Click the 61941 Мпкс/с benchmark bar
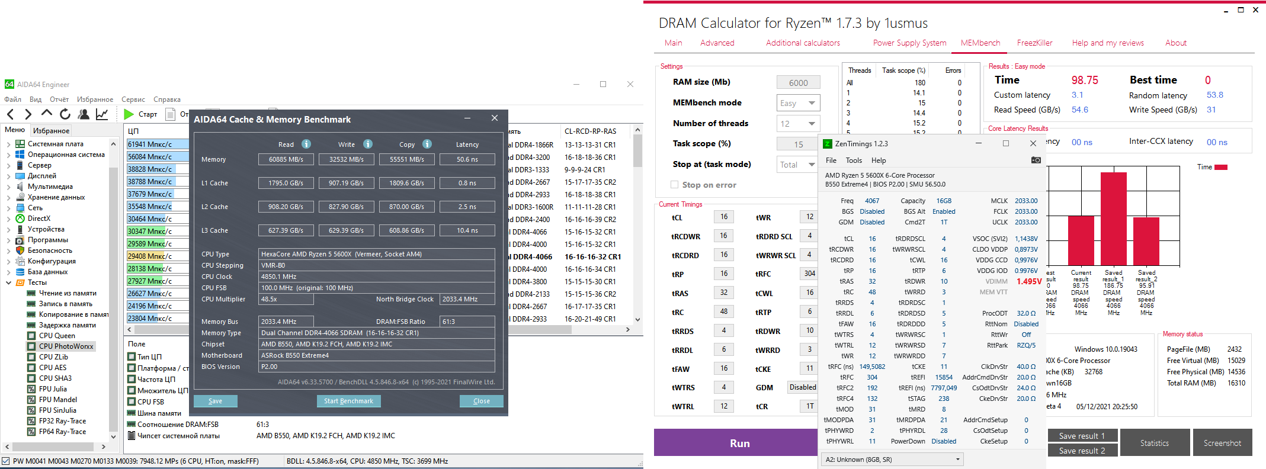Screen dimensions: 1266x469 (158, 144)
